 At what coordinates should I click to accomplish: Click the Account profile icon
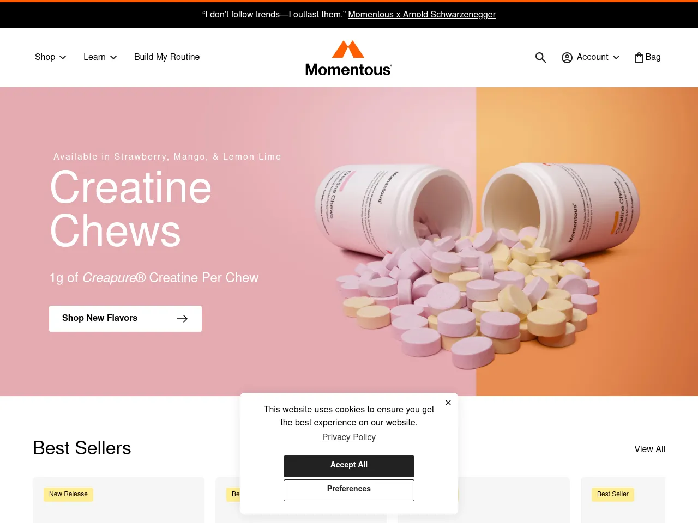tap(567, 57)
